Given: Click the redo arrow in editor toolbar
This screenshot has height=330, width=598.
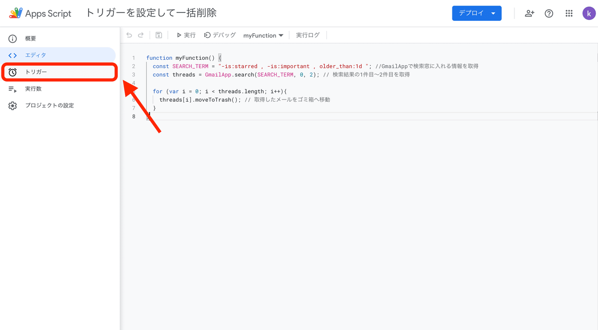Looking at the screenshot, I should [141, 35].
